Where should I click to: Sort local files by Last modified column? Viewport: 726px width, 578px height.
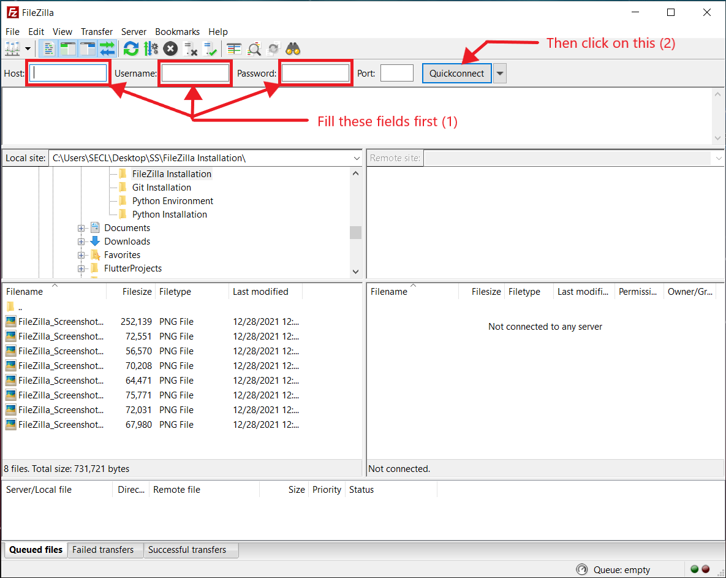(266, 291)
